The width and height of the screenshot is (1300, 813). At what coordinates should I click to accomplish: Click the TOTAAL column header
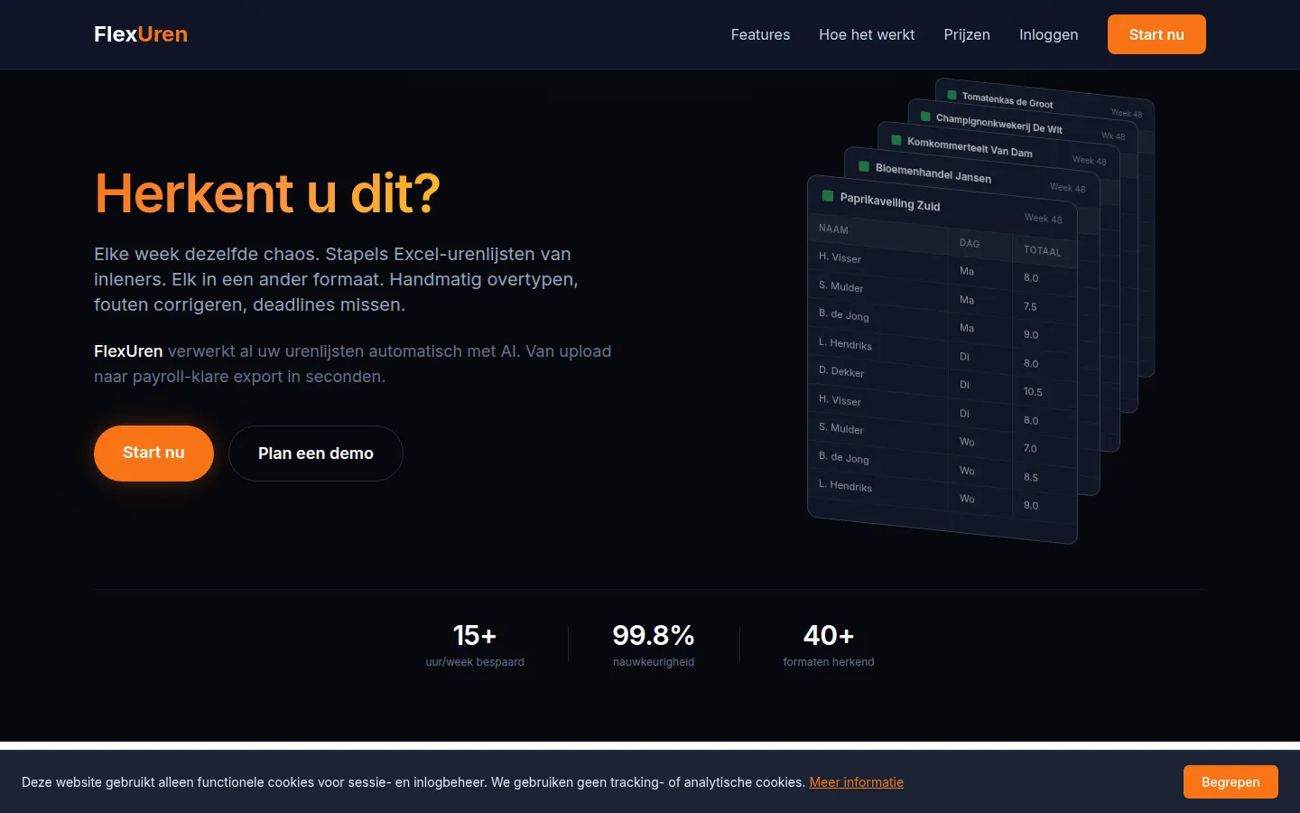pyautogui.click(x=1042, y=250)
